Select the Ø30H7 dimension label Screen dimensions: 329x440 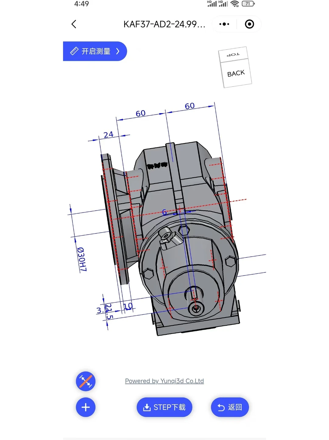pos(82,259)
